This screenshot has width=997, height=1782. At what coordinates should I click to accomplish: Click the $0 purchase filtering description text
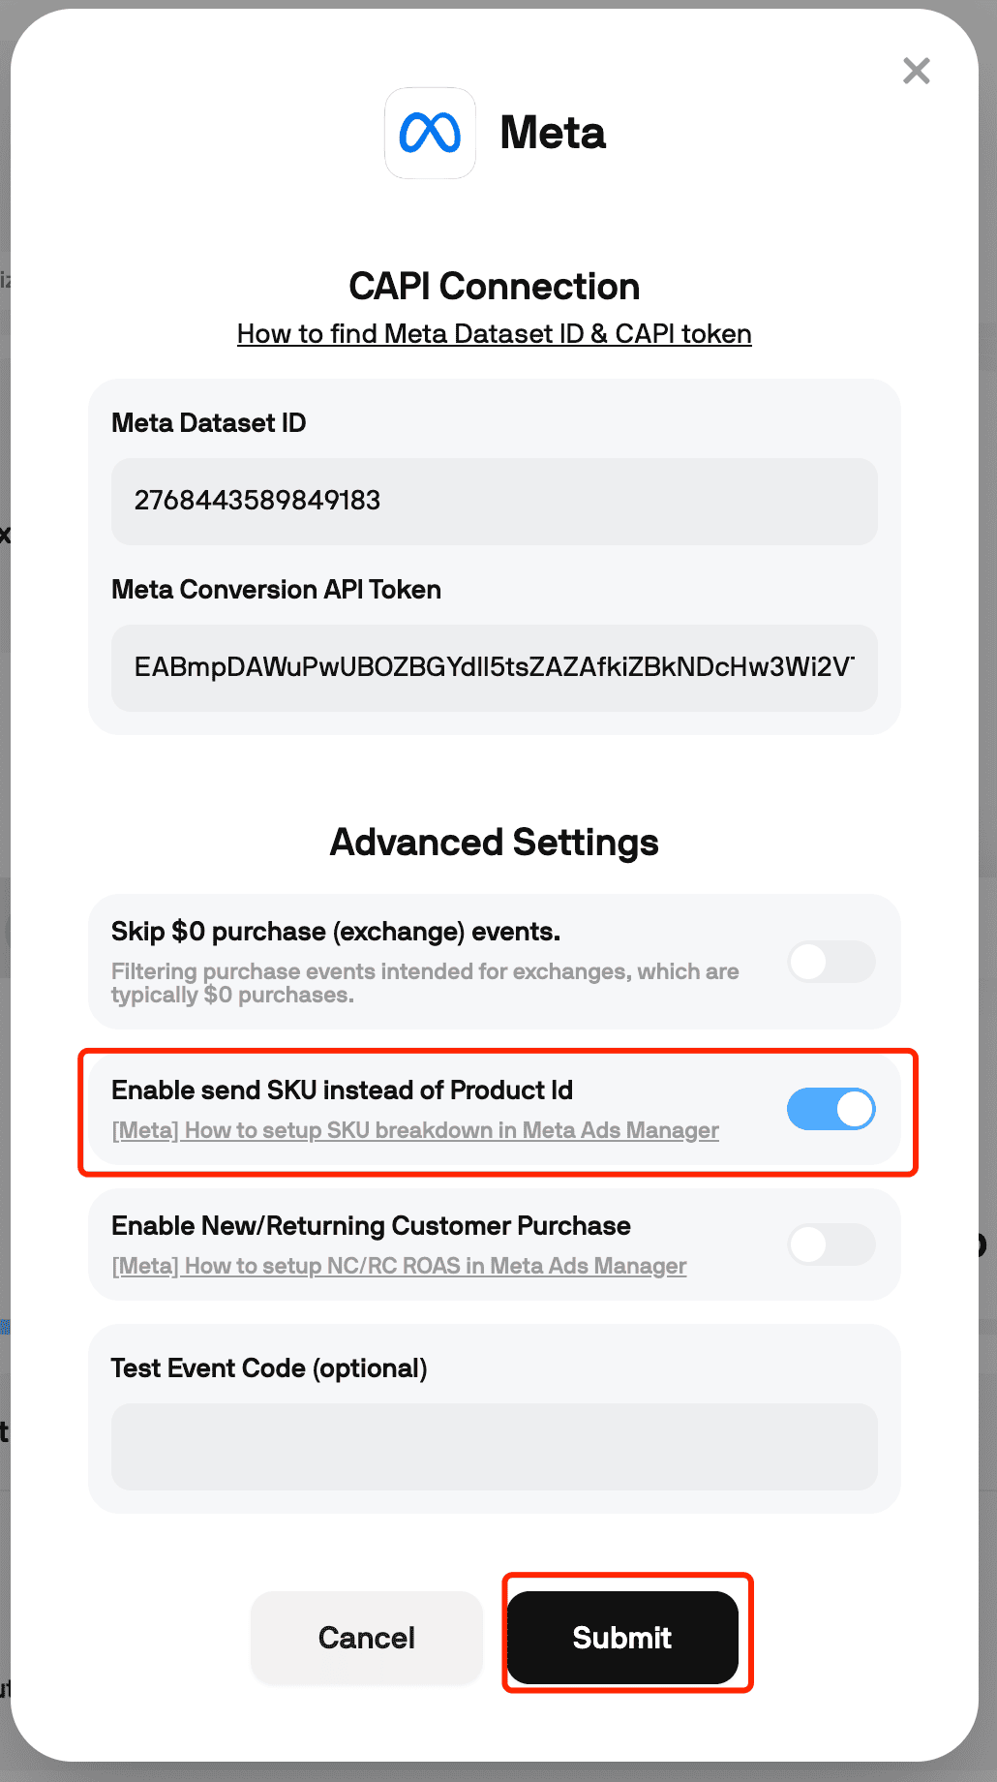click(425, 983)
